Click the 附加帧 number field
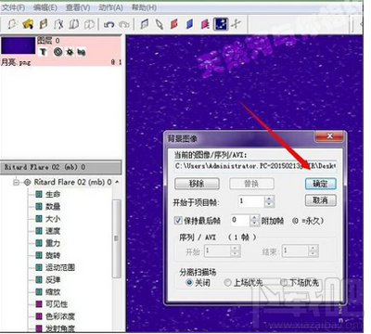The image size is (371, 334). click(x=240, y=220)
